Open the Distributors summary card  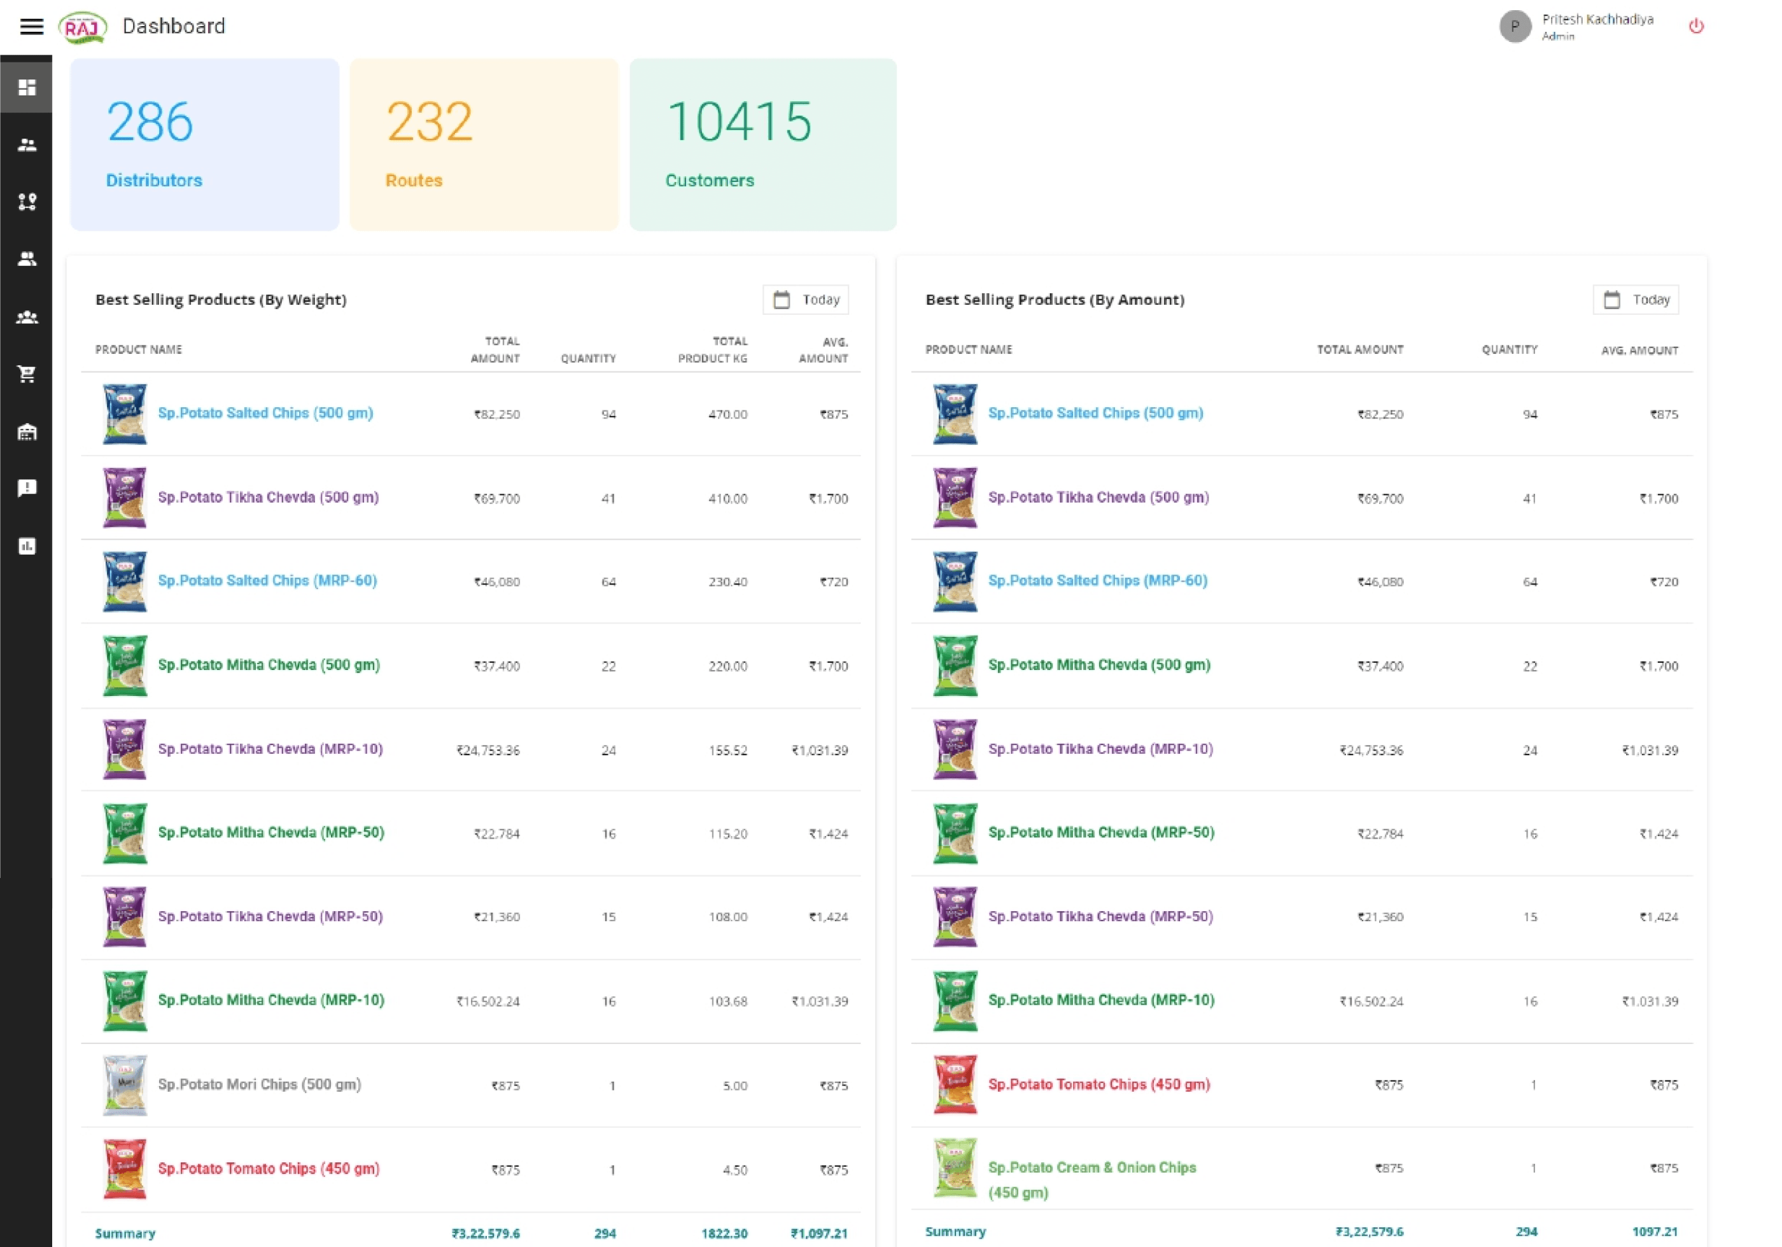click(x=205, y=144)
